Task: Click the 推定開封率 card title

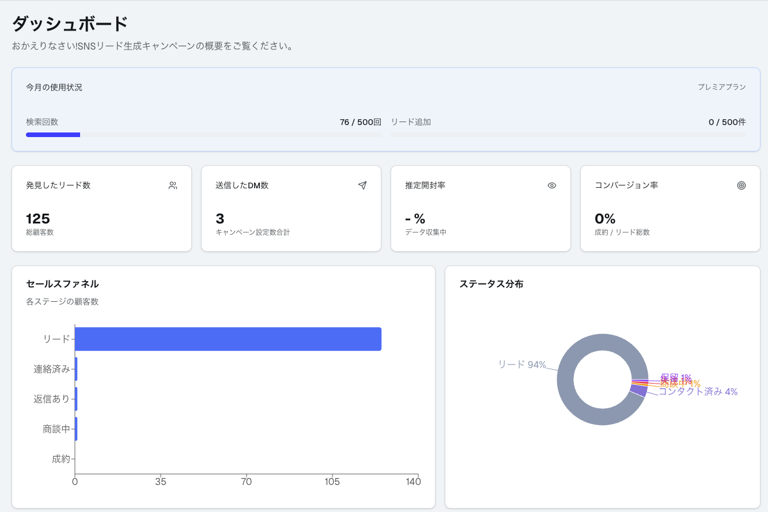Action: (425, 185)
